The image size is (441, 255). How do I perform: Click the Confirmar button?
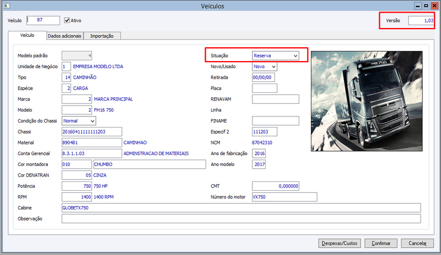[x=381, y=243]
